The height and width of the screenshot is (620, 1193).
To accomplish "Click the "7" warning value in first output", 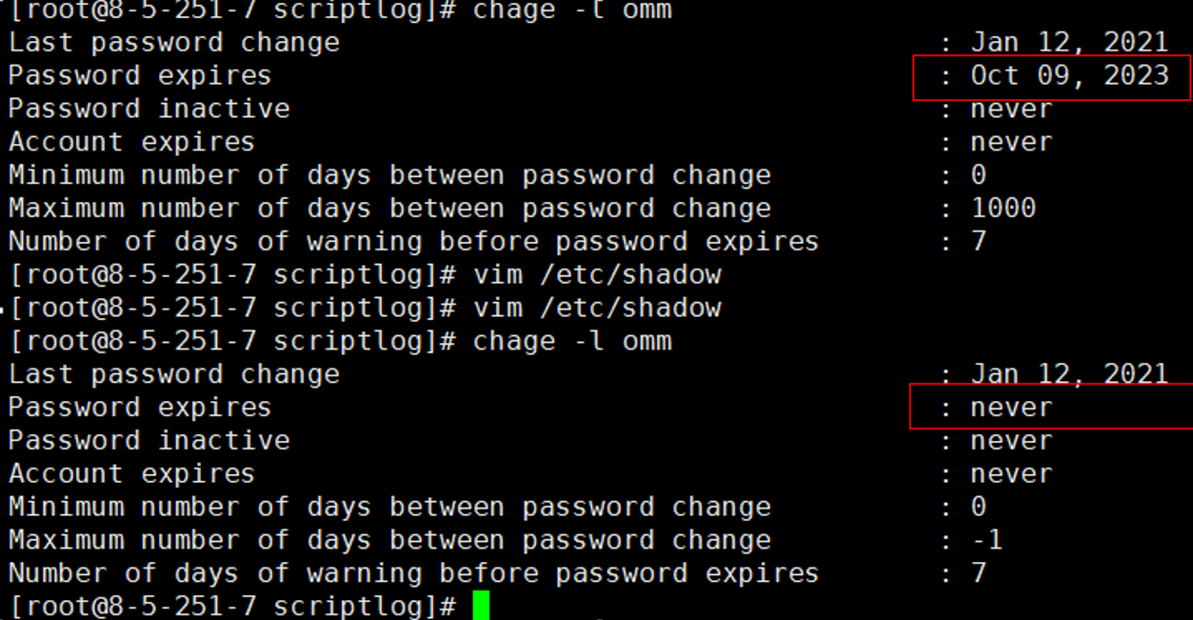I will [x=979, y=242].
